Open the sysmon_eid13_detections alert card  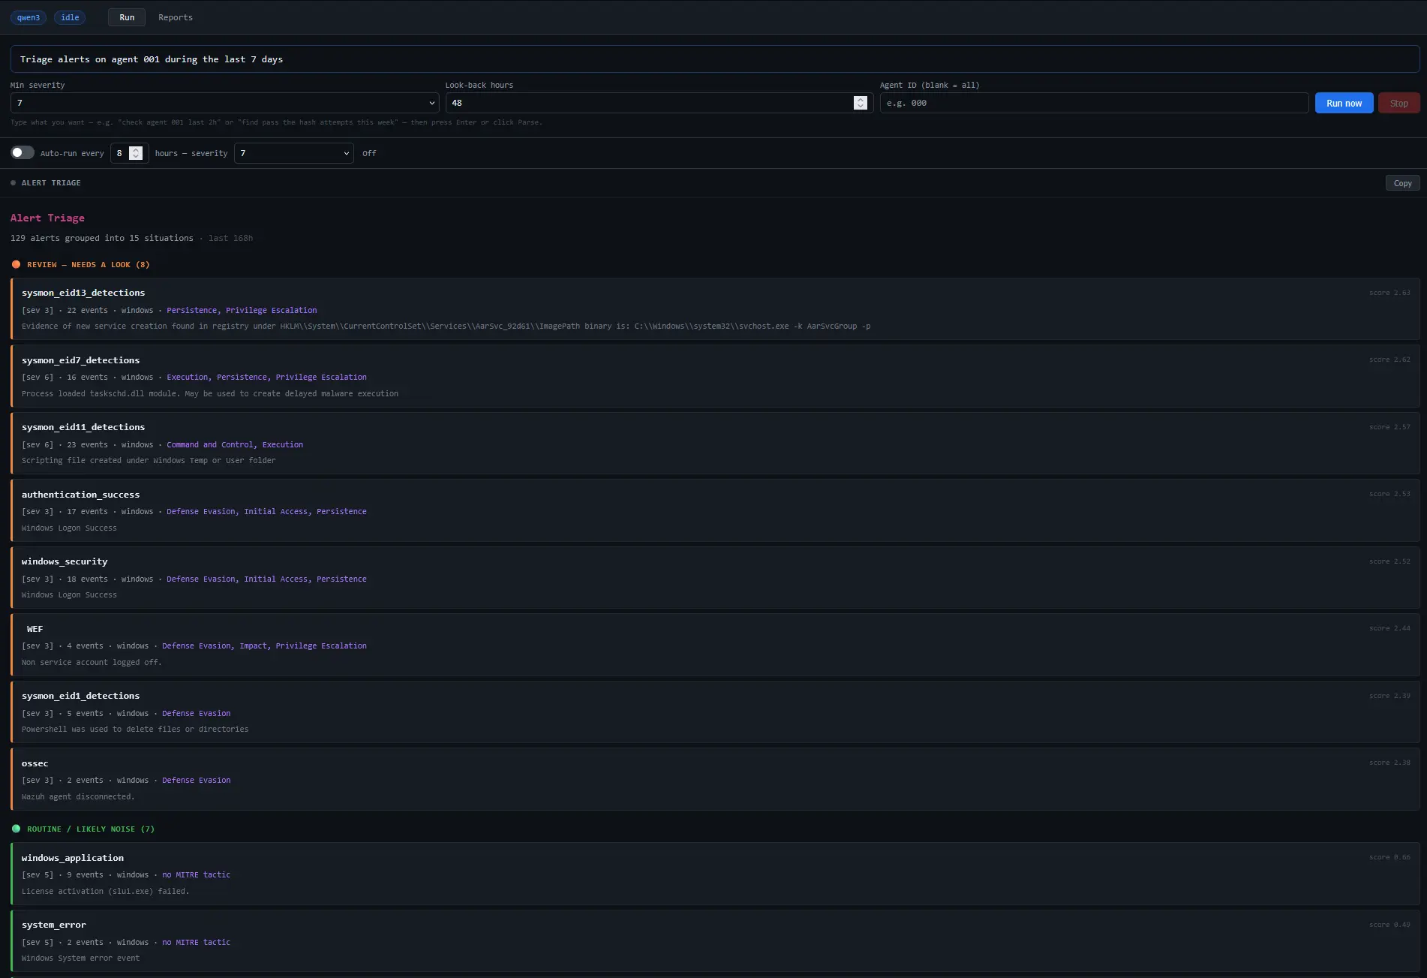click(715, 308)
